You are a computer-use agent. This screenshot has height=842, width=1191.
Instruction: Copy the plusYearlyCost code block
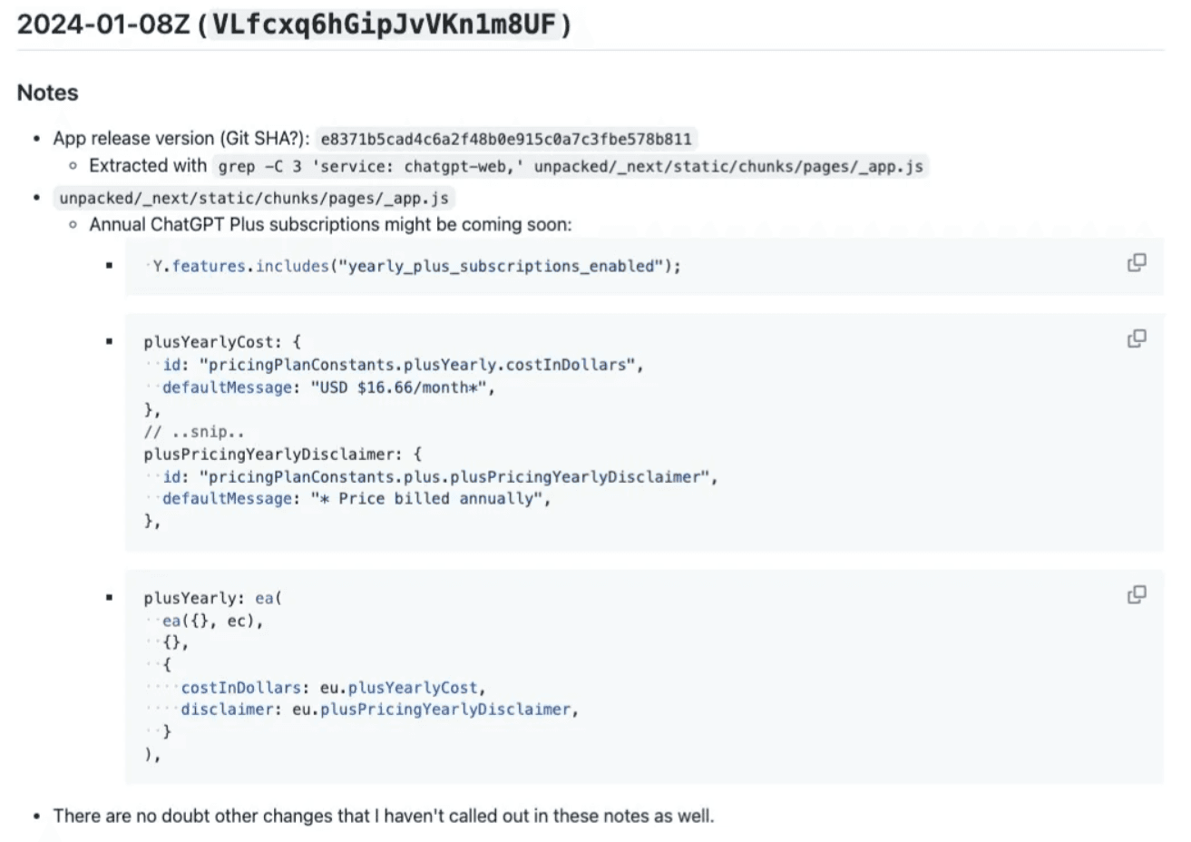point(1136,338)
